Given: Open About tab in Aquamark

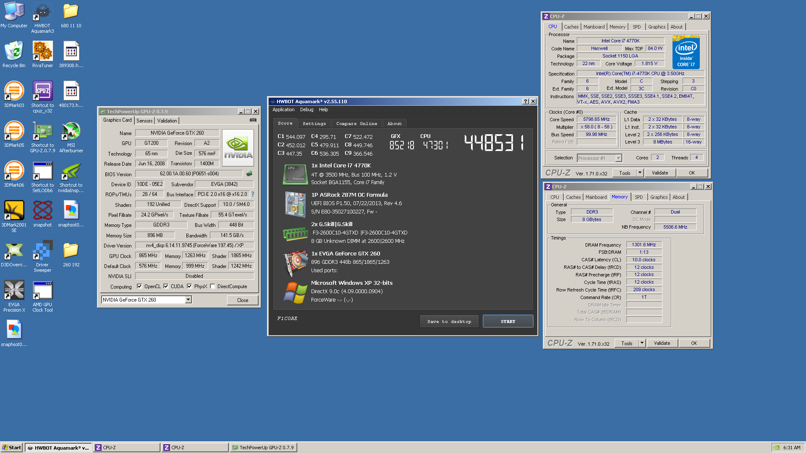Looking at the screenshot, I should 394,123.
